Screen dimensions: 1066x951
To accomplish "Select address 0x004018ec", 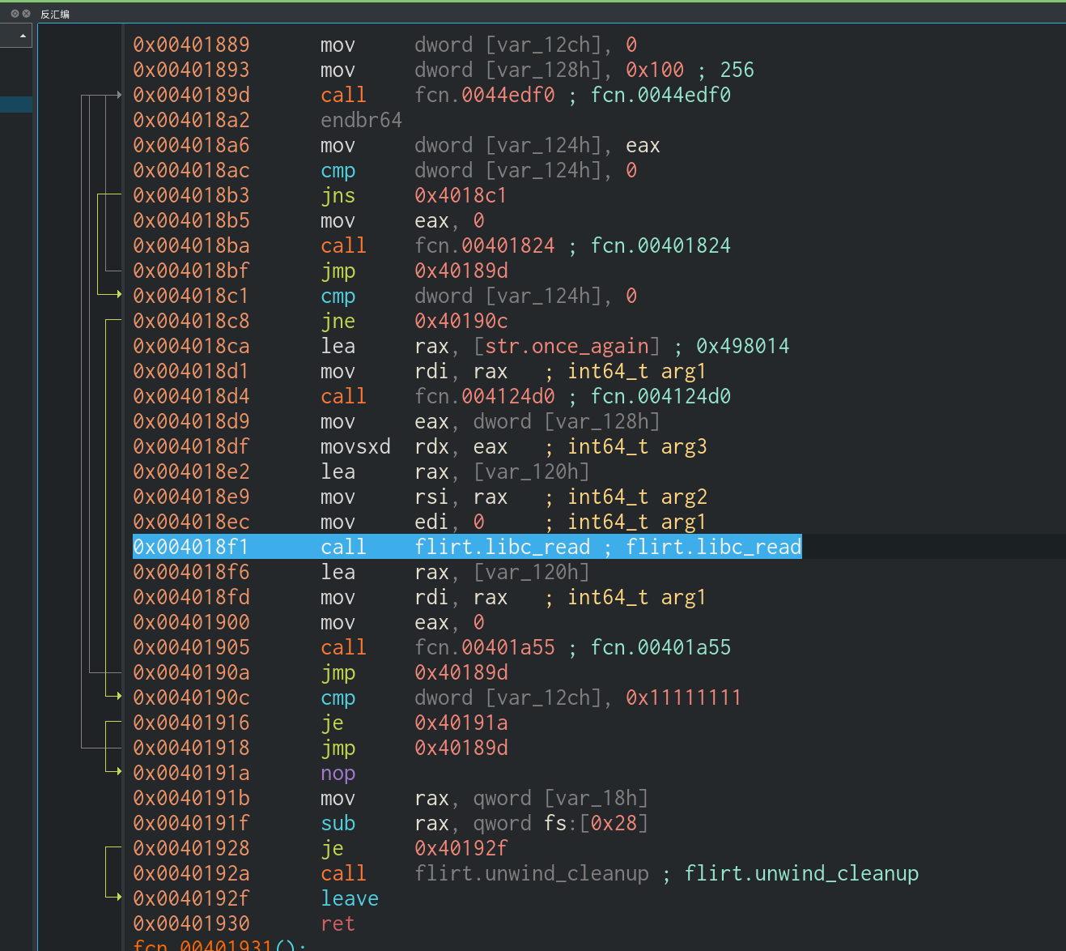I will (191, 522).
